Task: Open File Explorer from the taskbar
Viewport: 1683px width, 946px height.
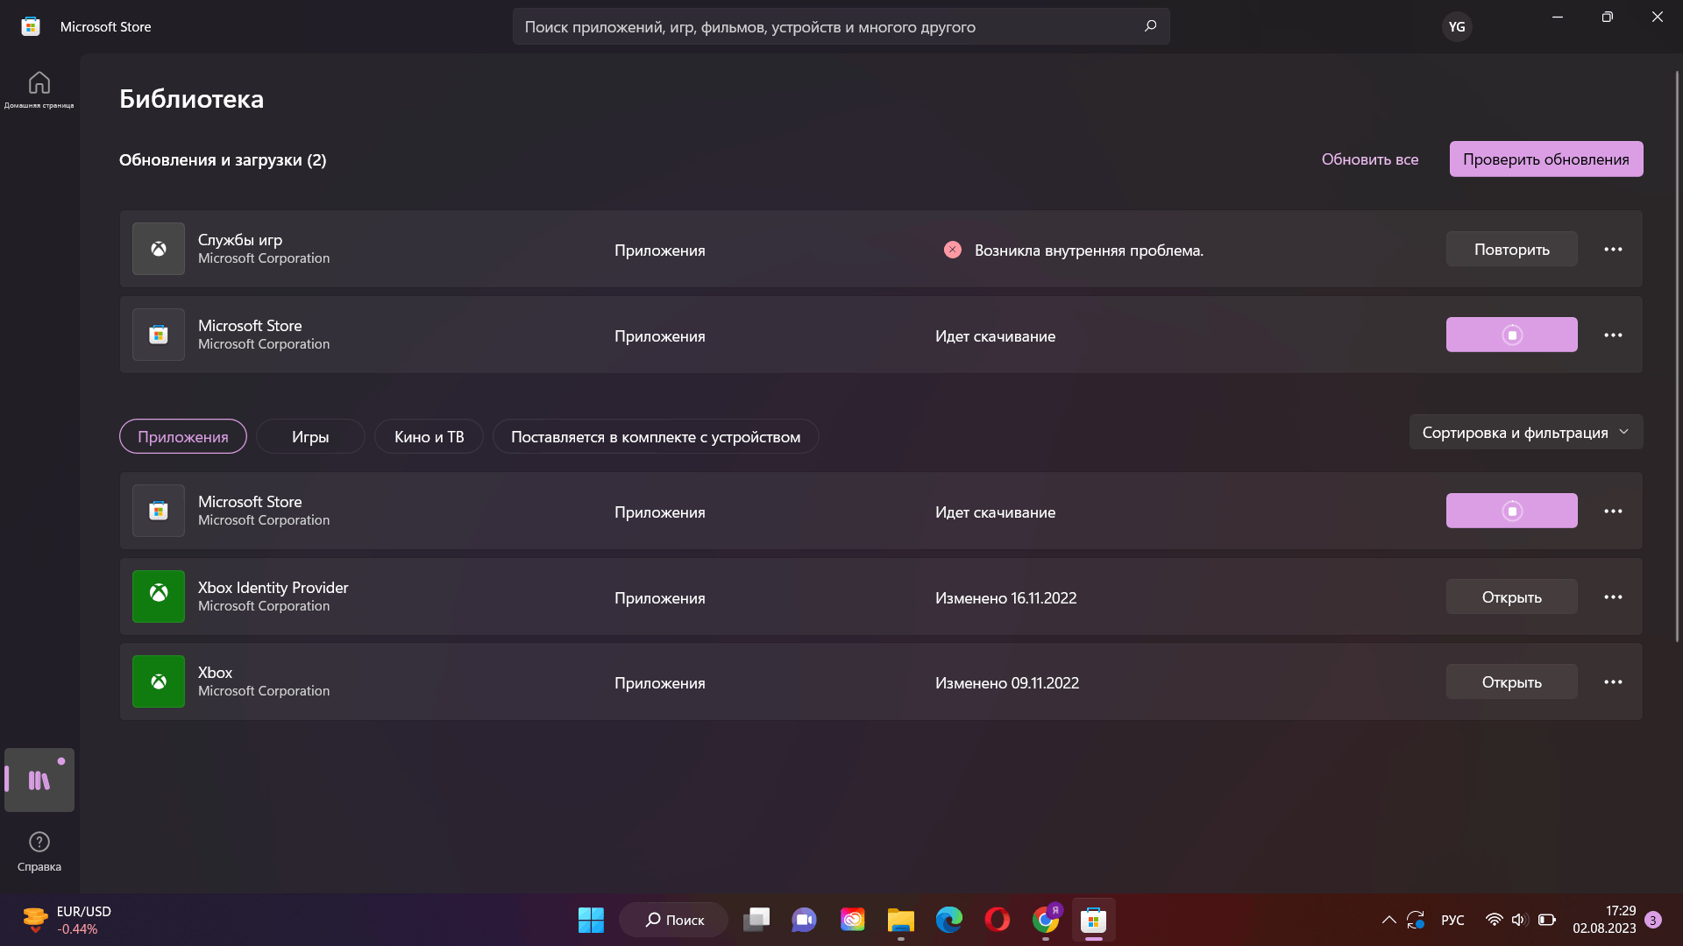Action: (x=900, y=920)
